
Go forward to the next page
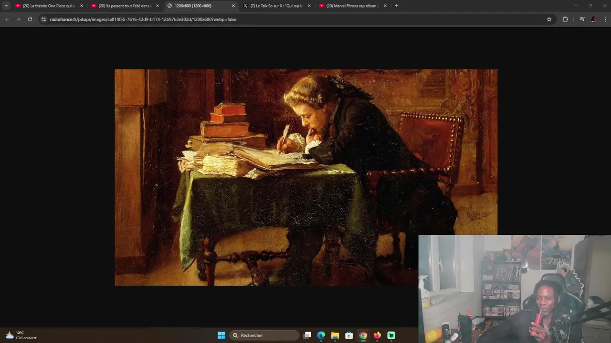pyautogui.click(x=18, y=19)
